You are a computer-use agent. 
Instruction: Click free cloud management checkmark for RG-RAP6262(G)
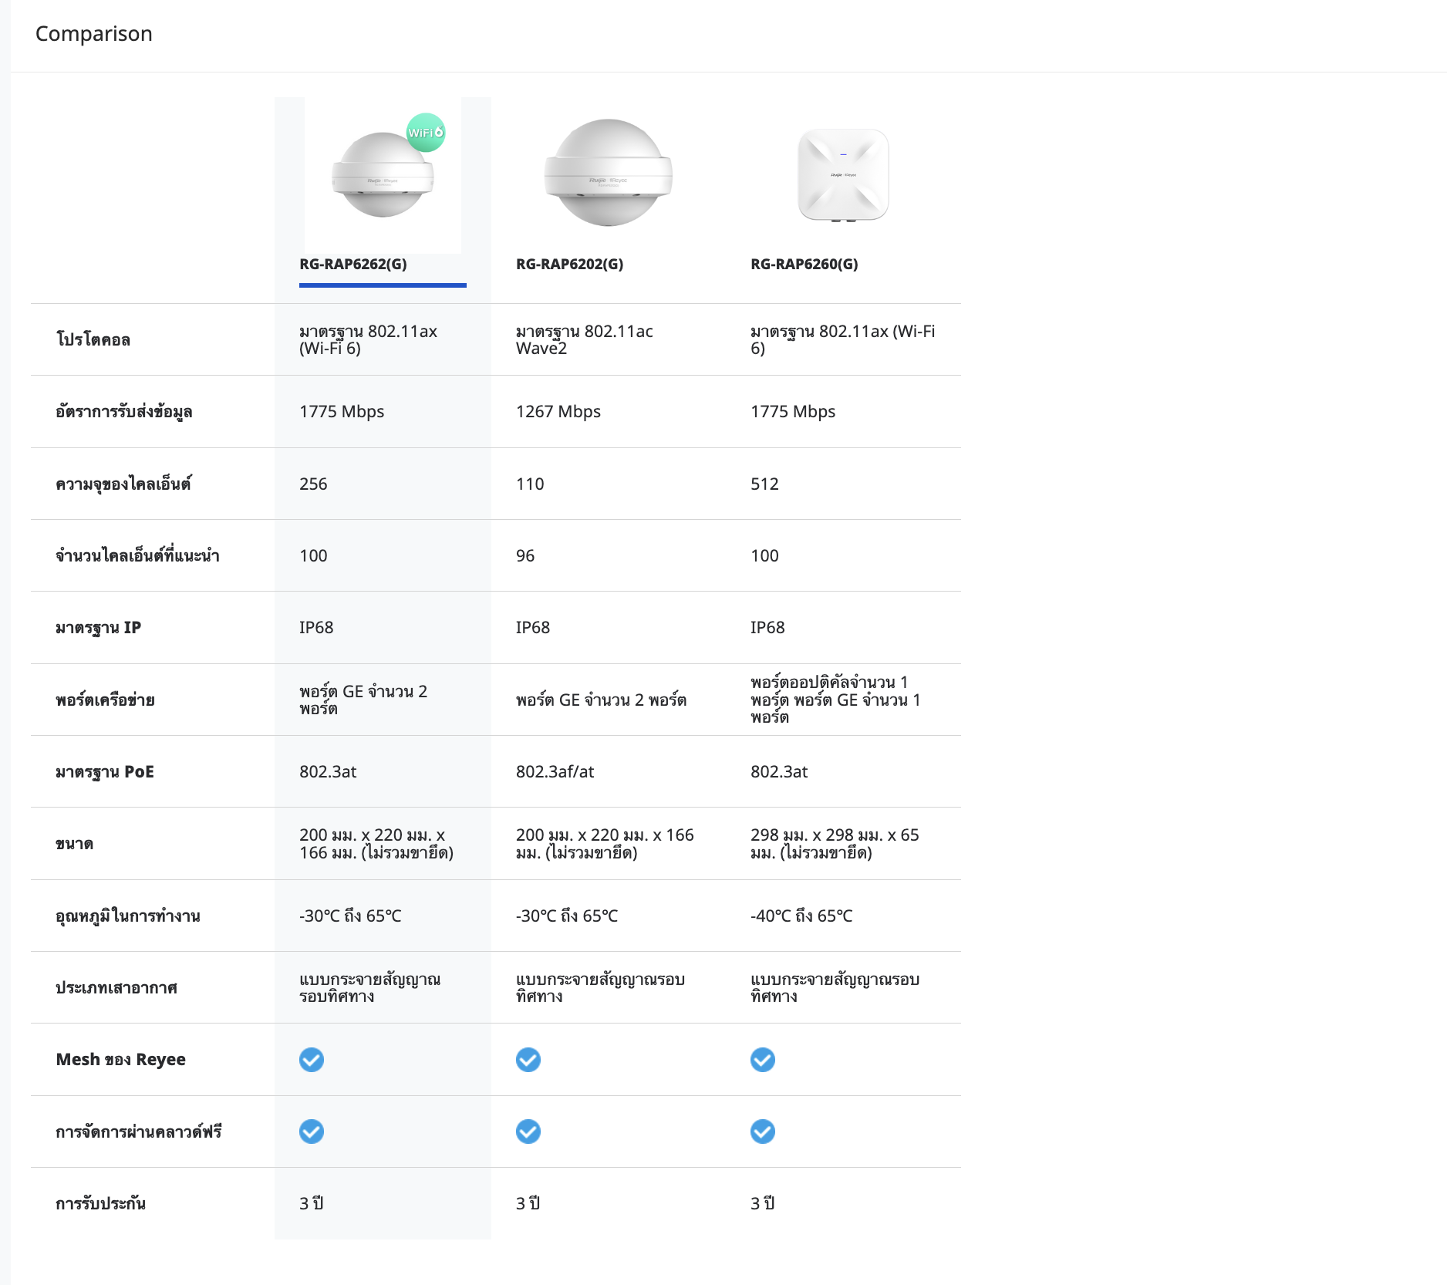(x=312, y=1132)
